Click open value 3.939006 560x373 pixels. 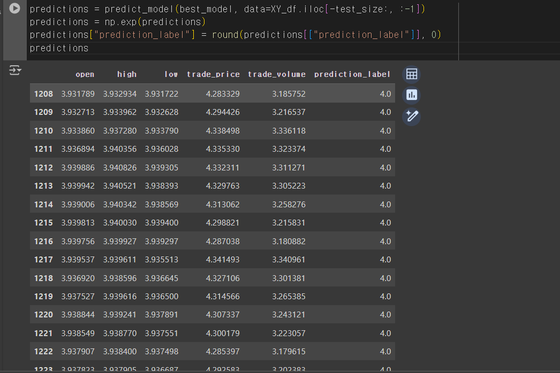(78, 205)
